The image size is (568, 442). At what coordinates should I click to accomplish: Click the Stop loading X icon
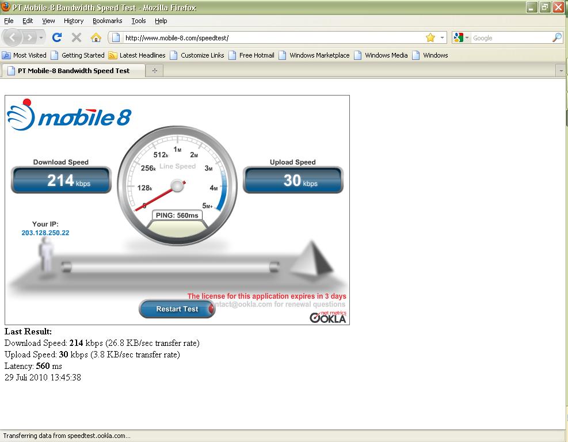[76, 37]
